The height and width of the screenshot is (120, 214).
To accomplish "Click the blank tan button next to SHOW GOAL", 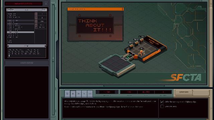I will [x=201, y=92].
